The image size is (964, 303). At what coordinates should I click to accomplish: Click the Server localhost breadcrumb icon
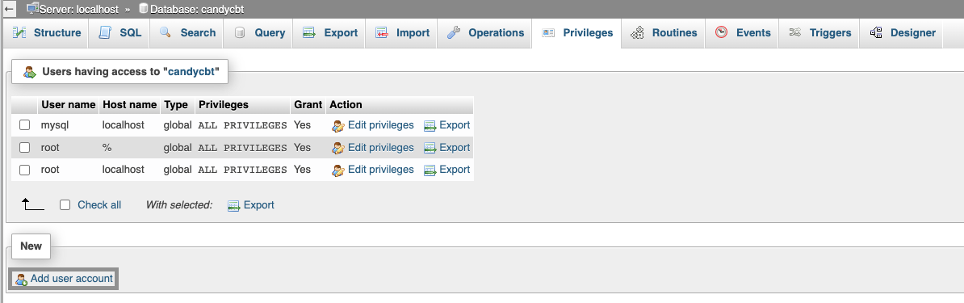point(32,9)
